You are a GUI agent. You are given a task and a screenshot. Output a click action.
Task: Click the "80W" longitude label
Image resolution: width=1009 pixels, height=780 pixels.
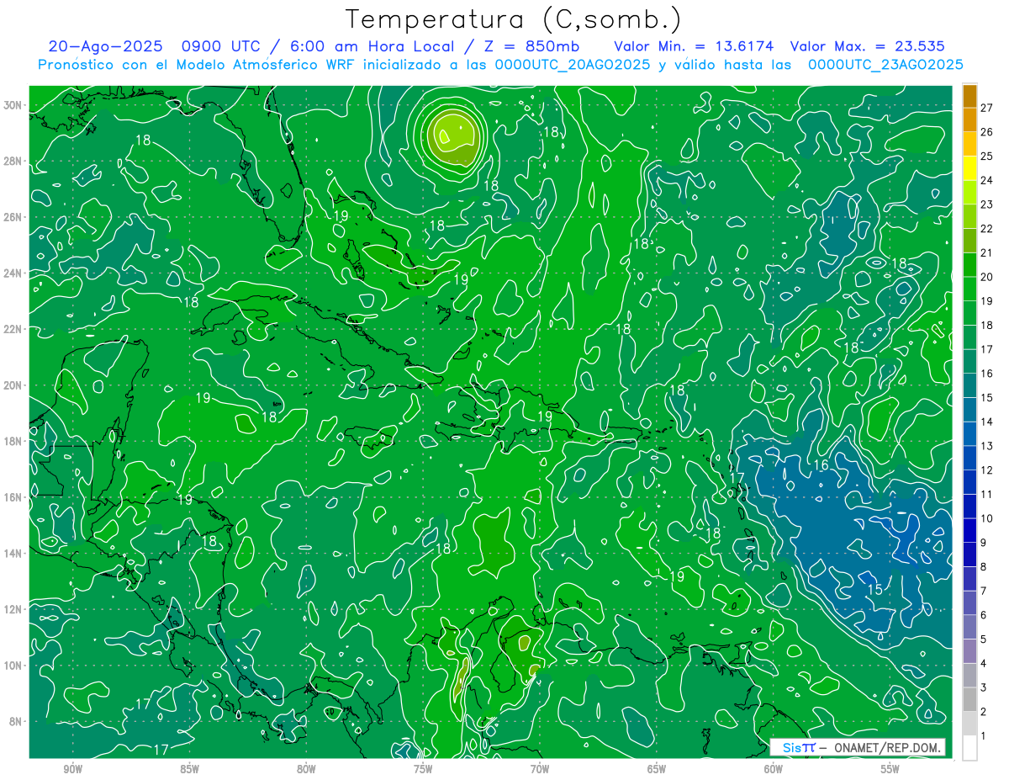pos(306,769)
